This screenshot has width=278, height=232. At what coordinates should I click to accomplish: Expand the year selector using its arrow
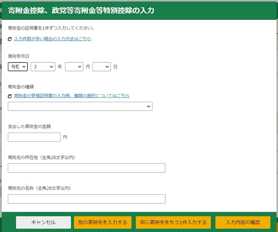click(51, 66)
